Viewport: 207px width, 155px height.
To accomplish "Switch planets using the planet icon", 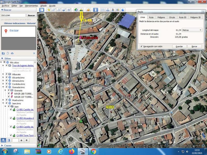I will coord(88,10).
